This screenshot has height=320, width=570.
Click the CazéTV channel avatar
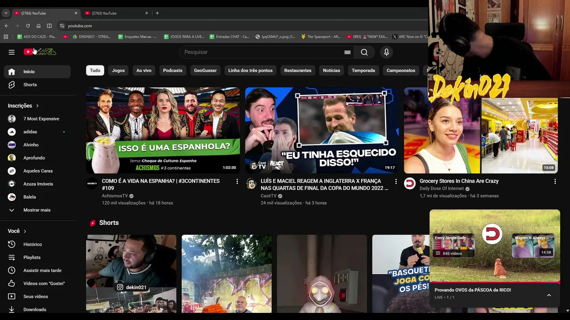[251, 184]
